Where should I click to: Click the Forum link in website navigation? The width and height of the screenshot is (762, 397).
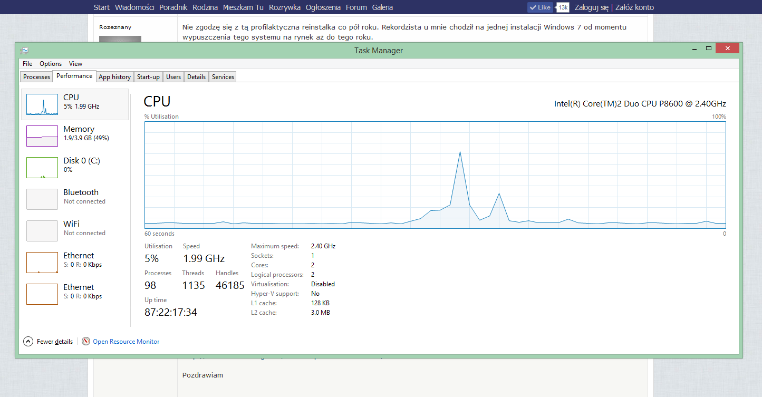click(x=356, y=7)
